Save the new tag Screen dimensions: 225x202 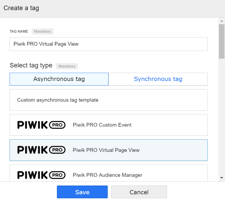pos(82,192)
